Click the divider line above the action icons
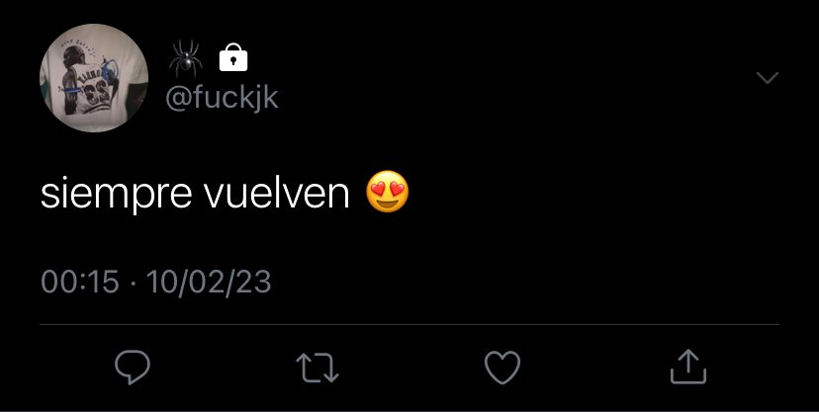Viewport: 819px width, 412px height. tap(409, 325)
